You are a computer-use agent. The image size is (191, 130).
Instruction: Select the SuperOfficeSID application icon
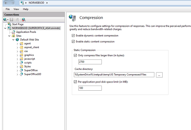tap(21, 74)
